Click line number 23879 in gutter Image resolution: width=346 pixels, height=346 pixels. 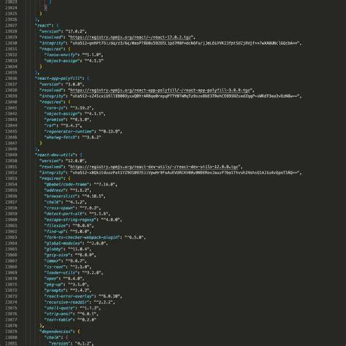11,332
